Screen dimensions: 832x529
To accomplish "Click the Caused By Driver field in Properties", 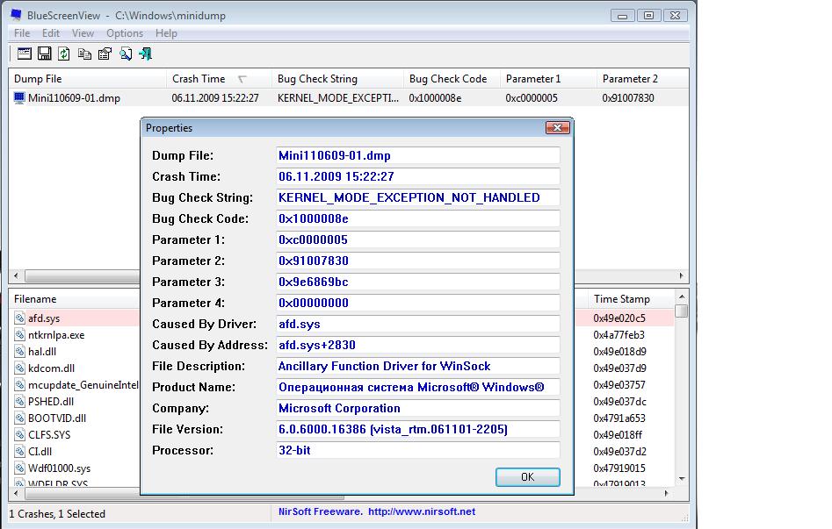I will [417, 324].
